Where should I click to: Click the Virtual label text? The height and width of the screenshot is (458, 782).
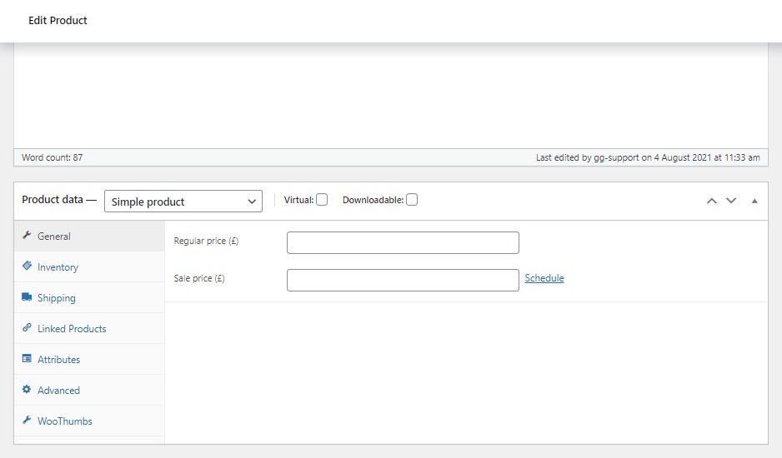[298, 200]
